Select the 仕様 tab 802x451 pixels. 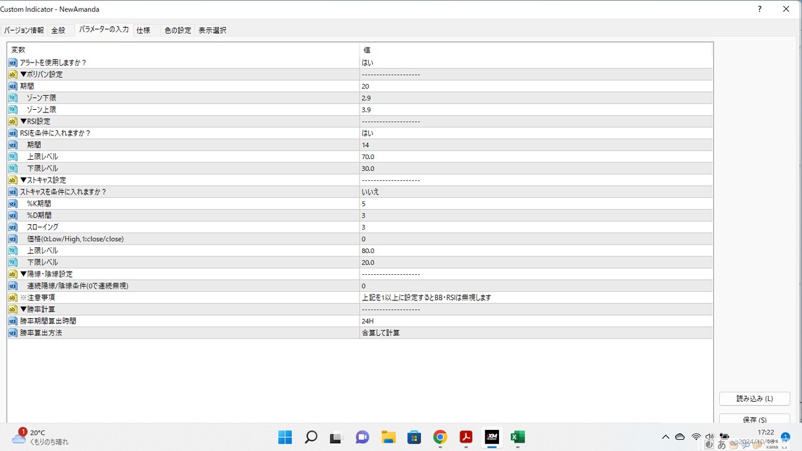tap(143, 30)
